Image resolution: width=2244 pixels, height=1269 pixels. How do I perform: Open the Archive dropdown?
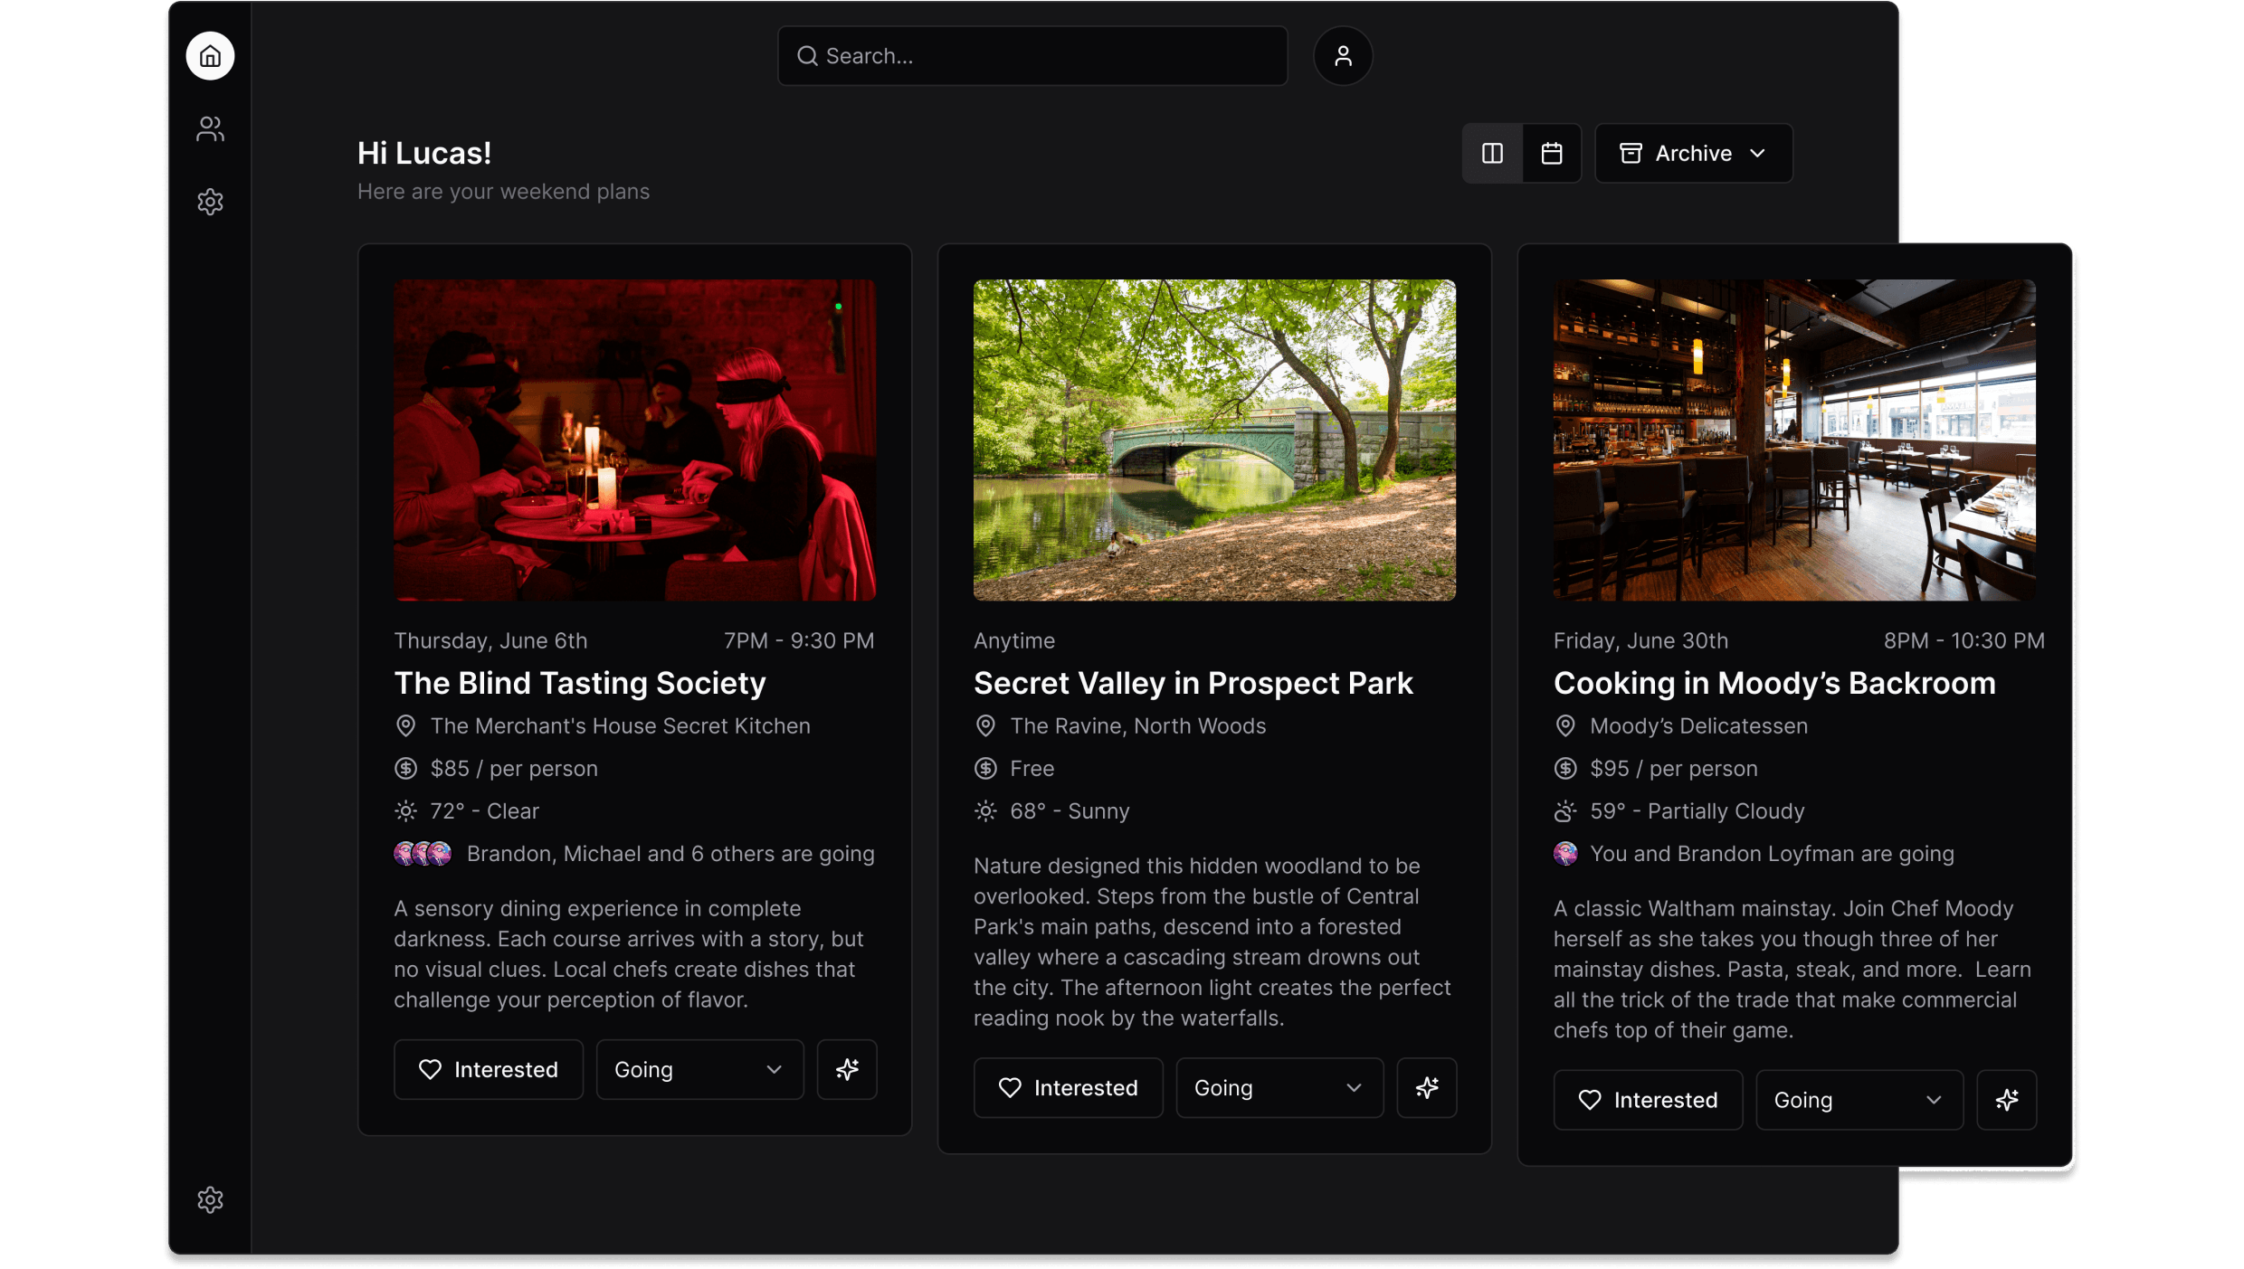1693,153
